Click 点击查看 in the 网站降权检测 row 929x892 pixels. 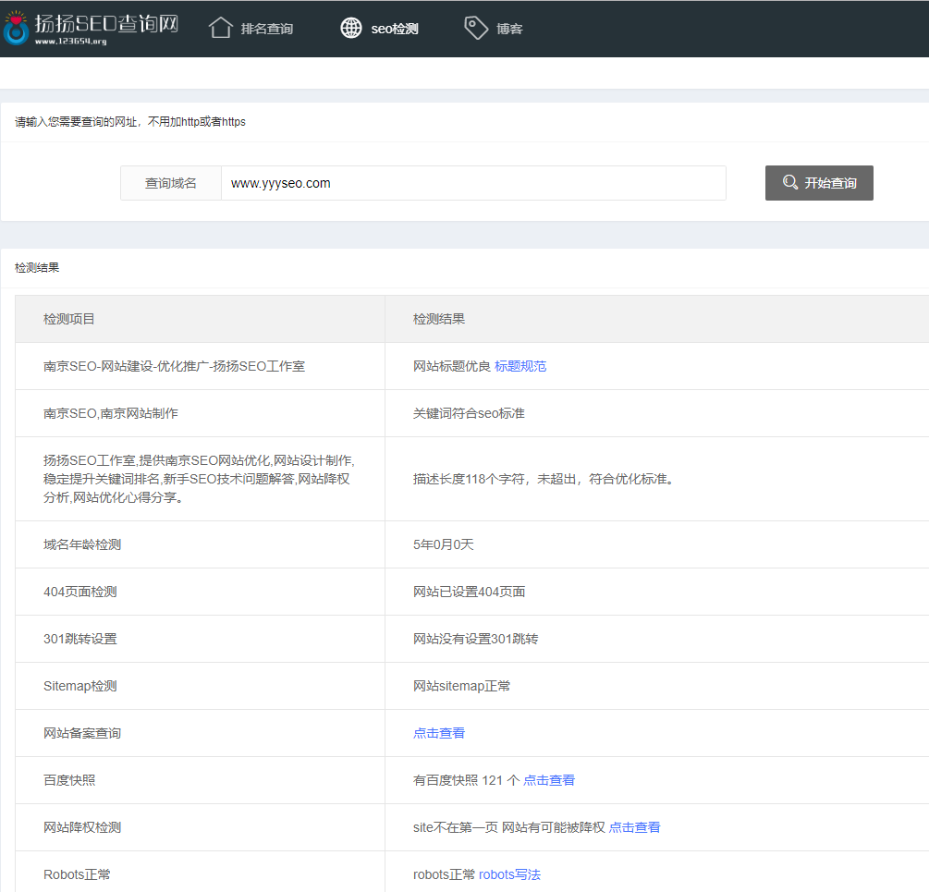pyautogui.click(x=634, y=826)
